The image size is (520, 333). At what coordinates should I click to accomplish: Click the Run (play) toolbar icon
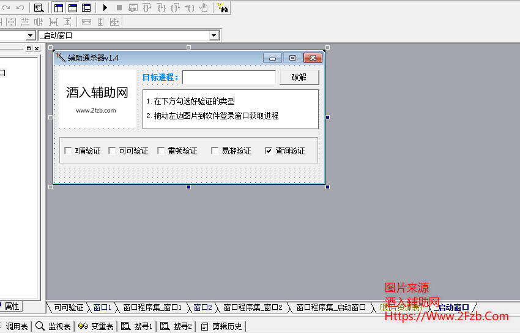(105, 8)
